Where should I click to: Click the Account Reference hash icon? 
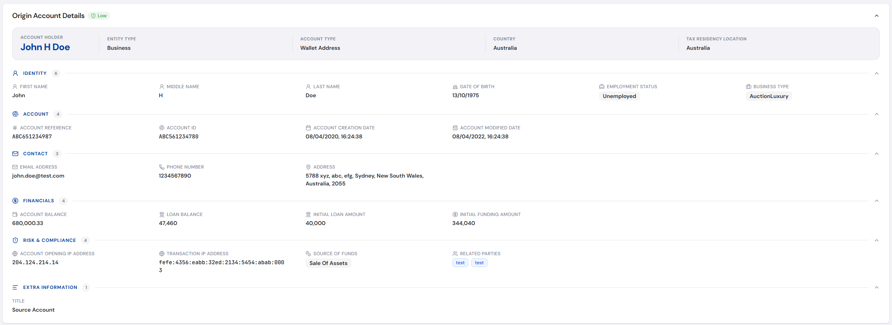pos(15,128)
